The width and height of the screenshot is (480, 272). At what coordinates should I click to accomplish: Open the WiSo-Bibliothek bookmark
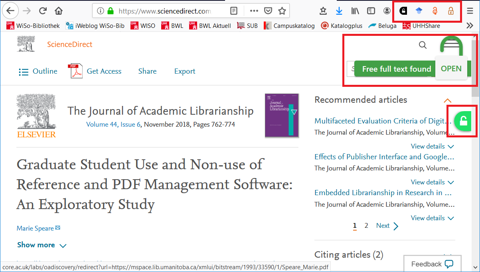(33, 26)
